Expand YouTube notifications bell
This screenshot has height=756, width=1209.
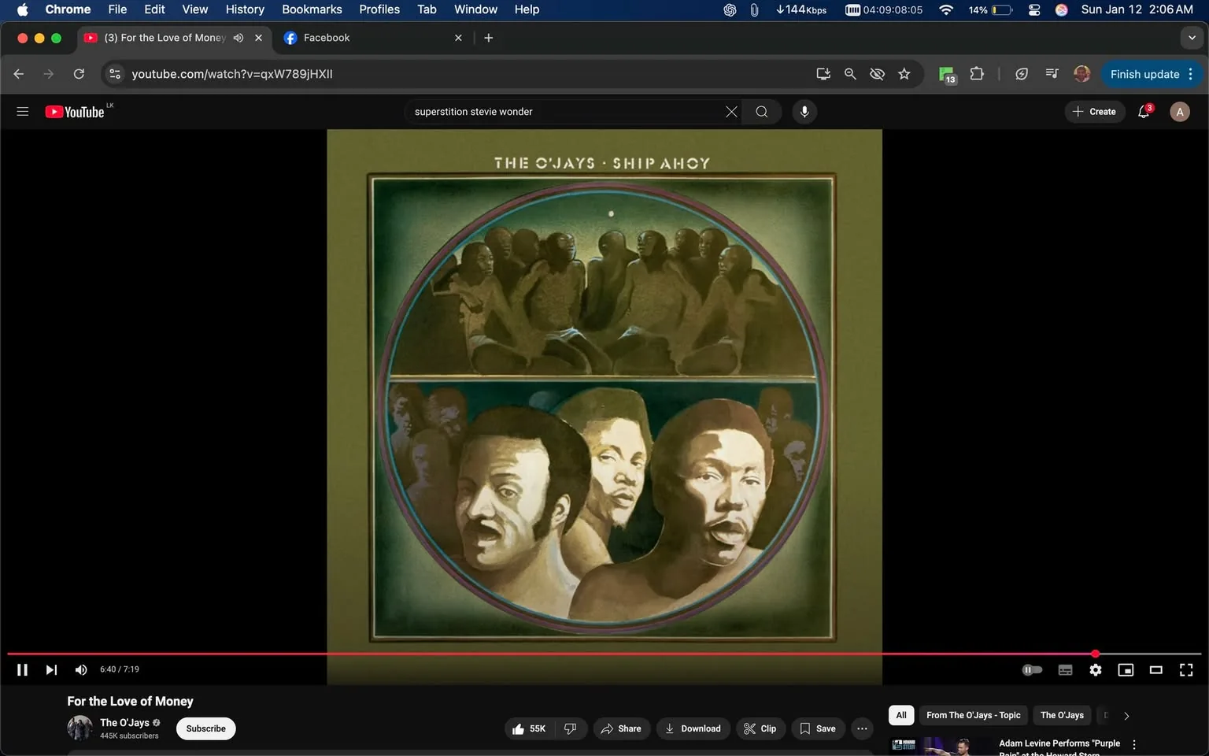click(1143, 111)
